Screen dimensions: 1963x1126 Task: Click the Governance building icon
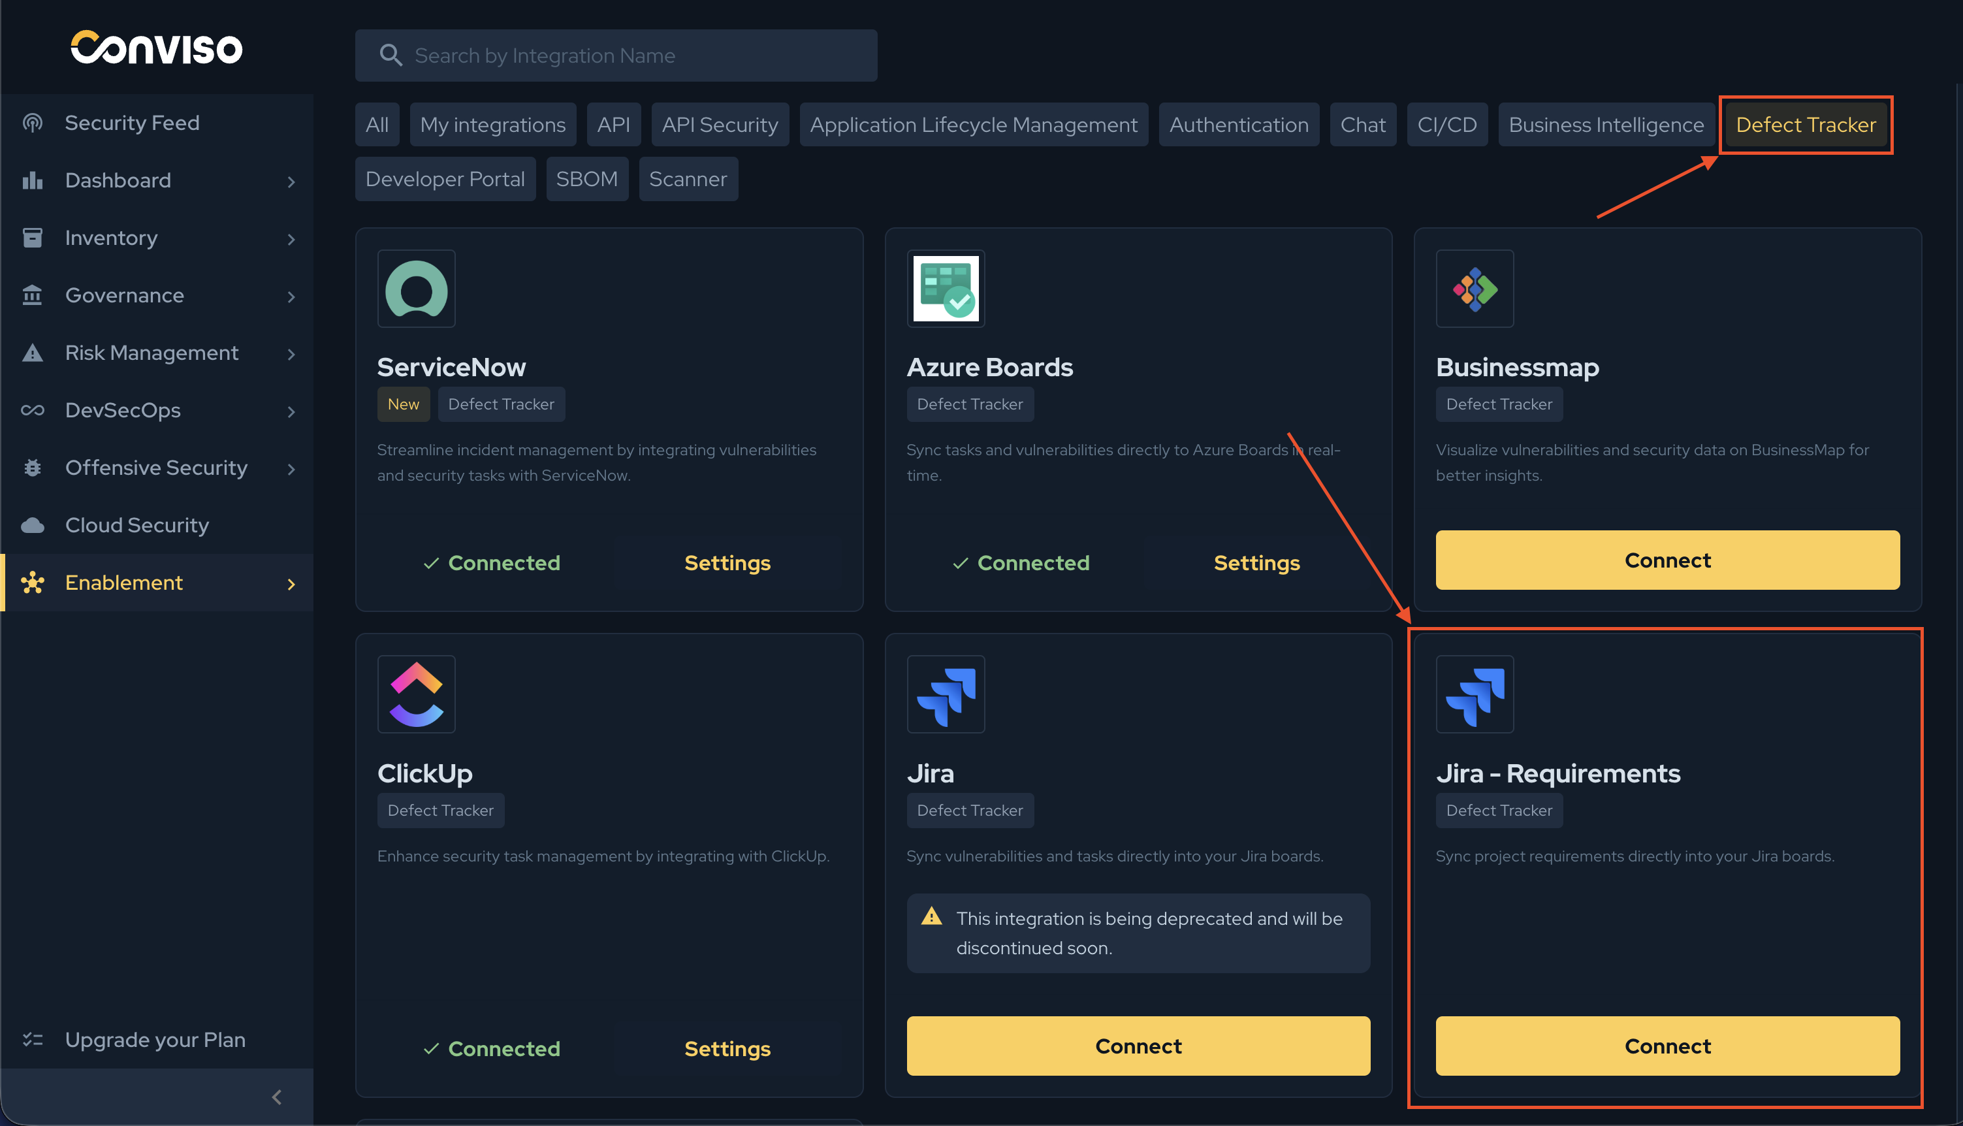tap(33, 295)
